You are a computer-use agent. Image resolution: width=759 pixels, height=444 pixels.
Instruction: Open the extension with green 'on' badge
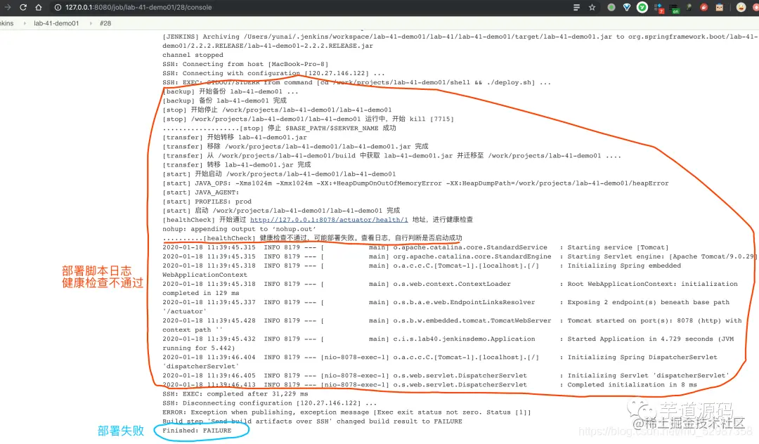(674, 8)
